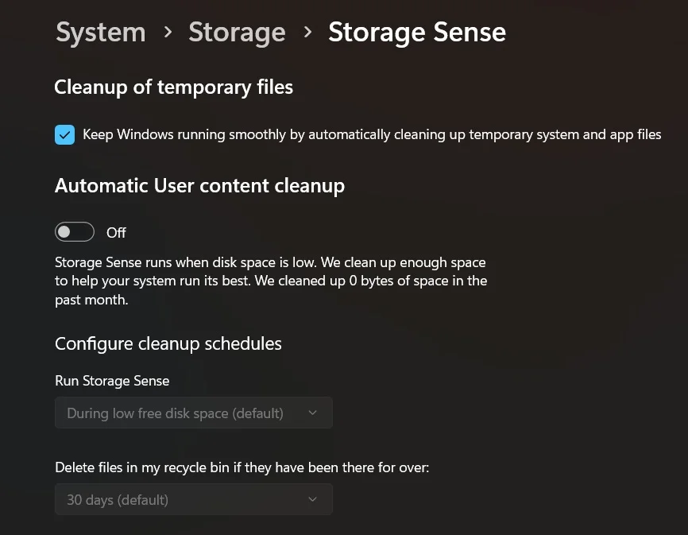Click the Cleanup of temporary files heading
Screen dimensions: 688x535
[x=173, y=87]
